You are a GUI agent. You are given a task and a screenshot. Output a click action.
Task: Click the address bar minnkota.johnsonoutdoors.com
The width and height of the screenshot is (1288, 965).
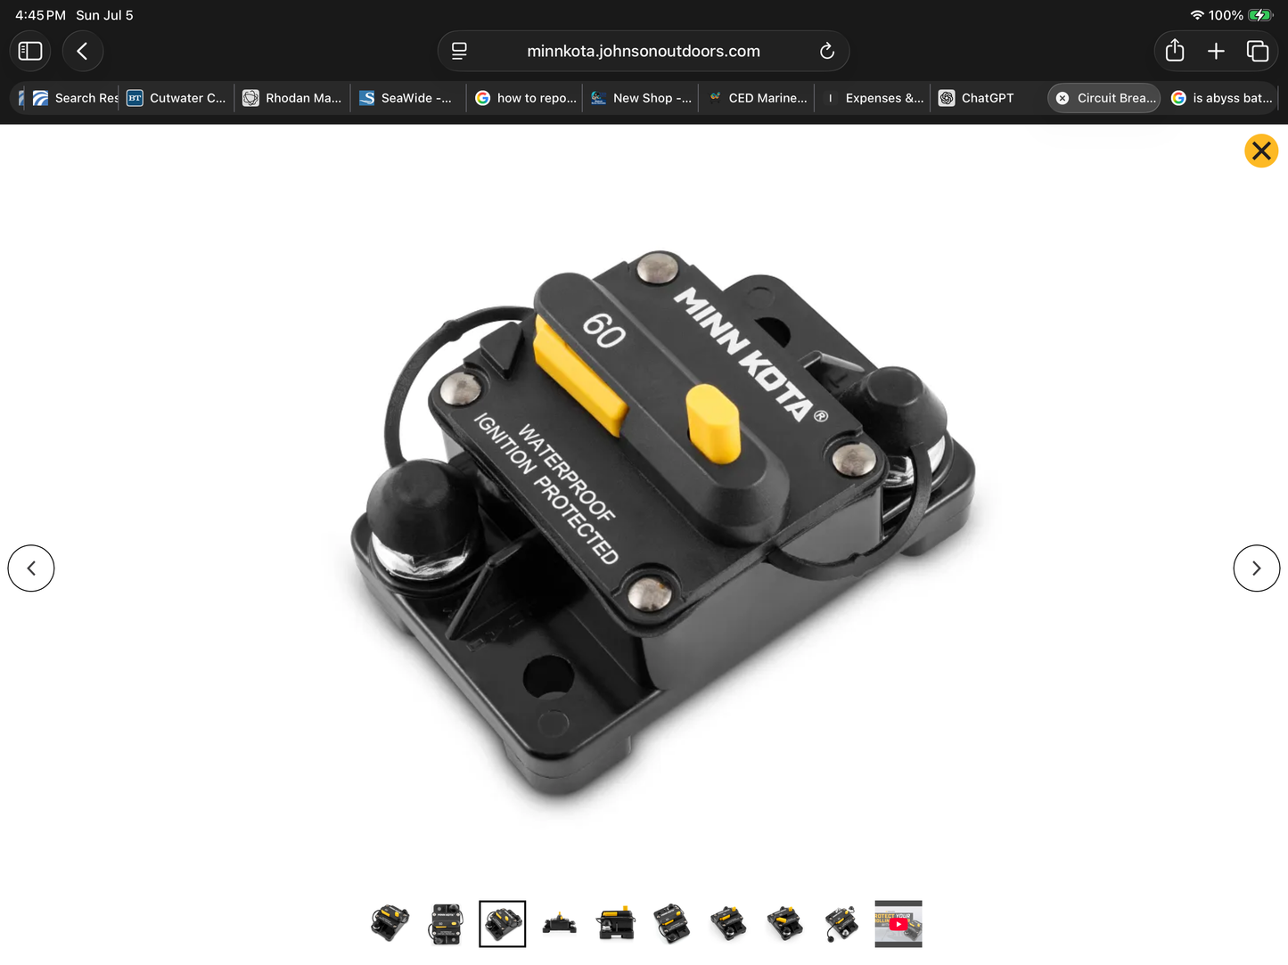click(x=644, y=51)
